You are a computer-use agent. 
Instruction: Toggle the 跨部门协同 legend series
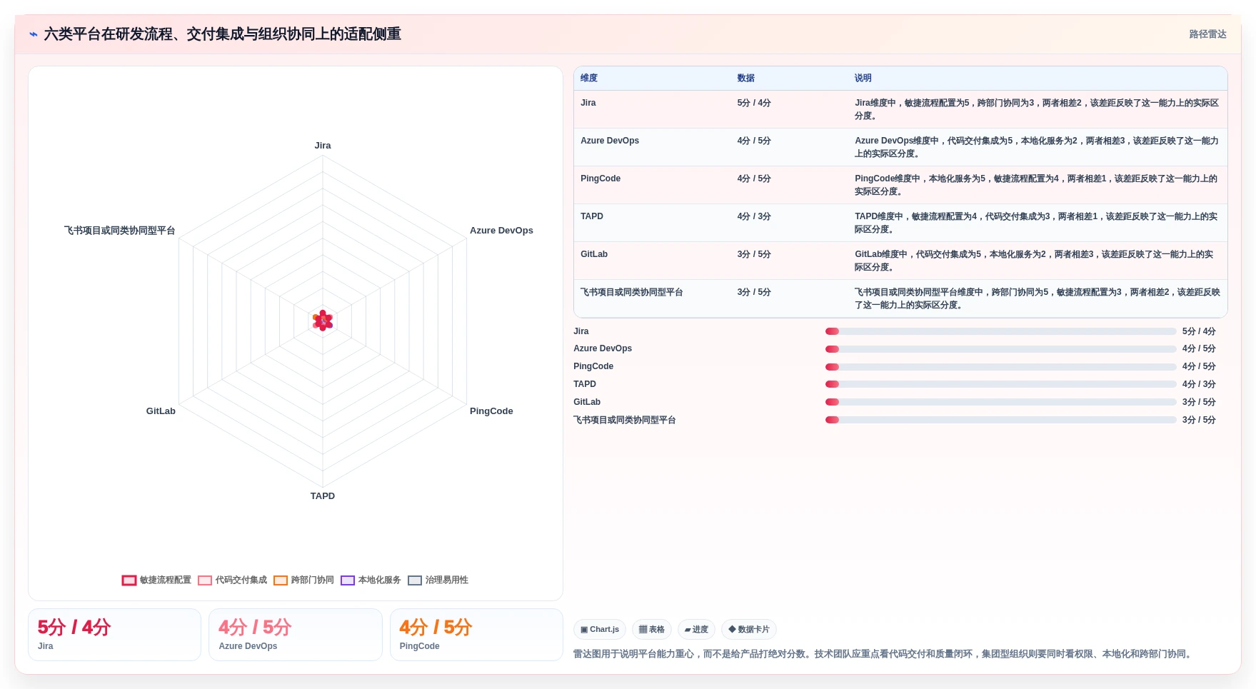coord(303,580)
